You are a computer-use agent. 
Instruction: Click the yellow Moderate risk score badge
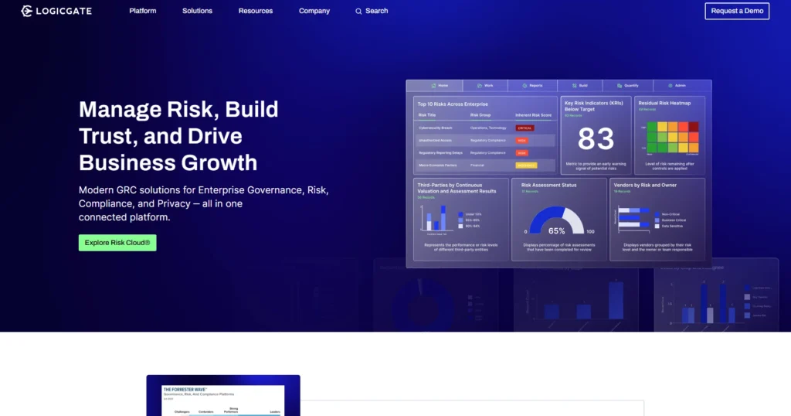tap(526, 165)
